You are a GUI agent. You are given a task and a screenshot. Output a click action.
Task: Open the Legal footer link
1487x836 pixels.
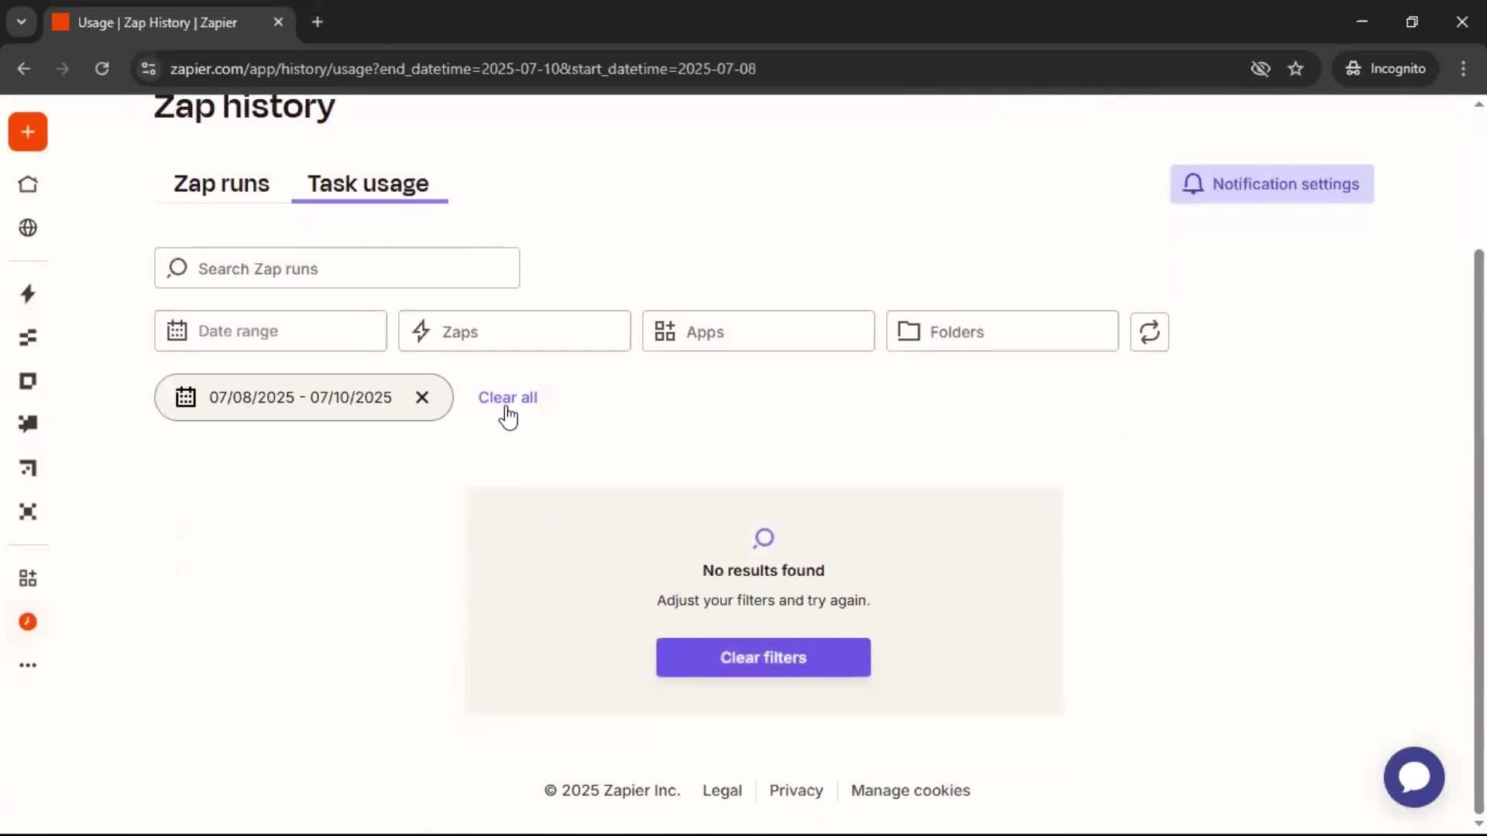tap(722, 790)
